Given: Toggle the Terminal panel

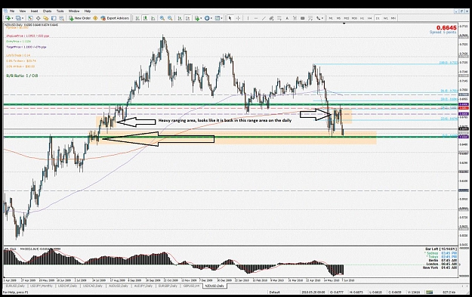Looking at the screenshot, I should click(54, 18).
